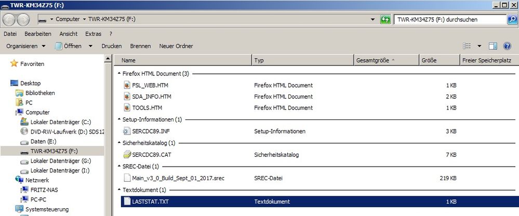Open the Ansicht menu

[69, 34]
